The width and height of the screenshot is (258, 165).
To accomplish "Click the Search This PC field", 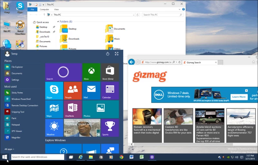I will [163, 15].
